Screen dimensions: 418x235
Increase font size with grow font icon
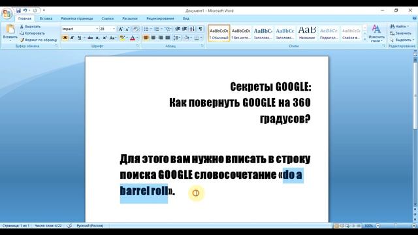tap(120, 29)
